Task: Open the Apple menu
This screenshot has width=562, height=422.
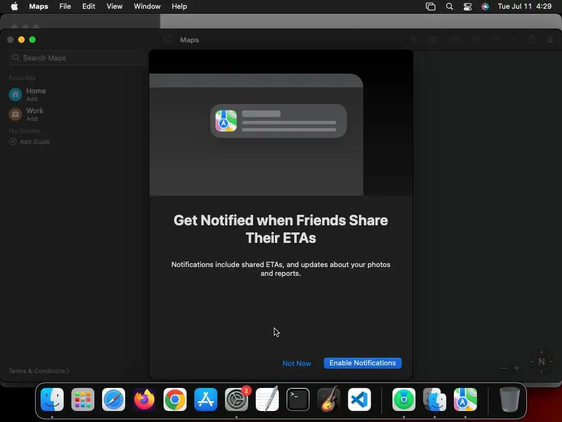Action: (14, 7)
